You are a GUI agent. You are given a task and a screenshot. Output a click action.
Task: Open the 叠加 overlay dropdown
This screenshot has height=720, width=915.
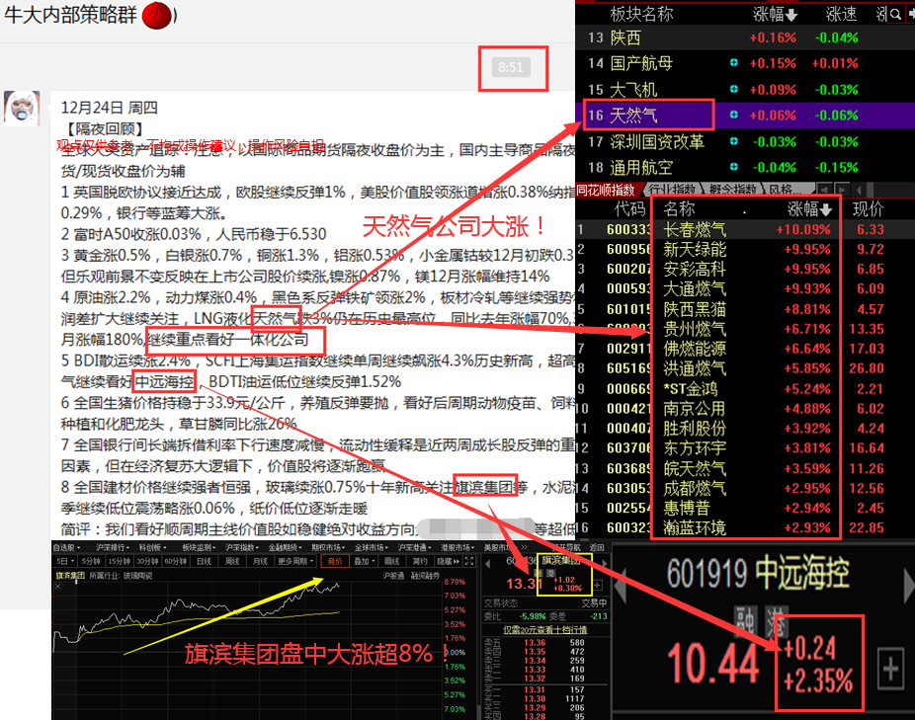365,561
